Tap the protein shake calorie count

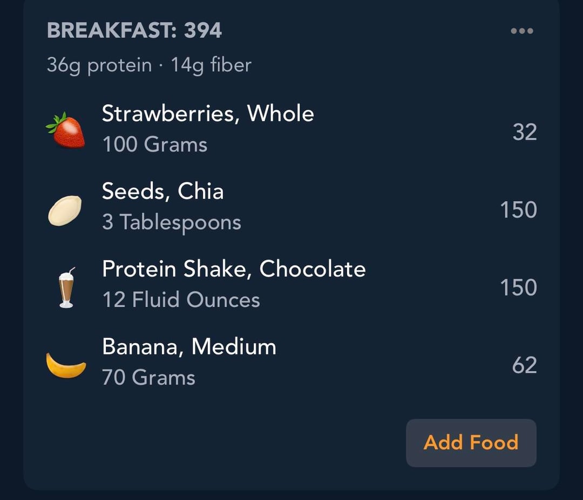click(518, 287)
